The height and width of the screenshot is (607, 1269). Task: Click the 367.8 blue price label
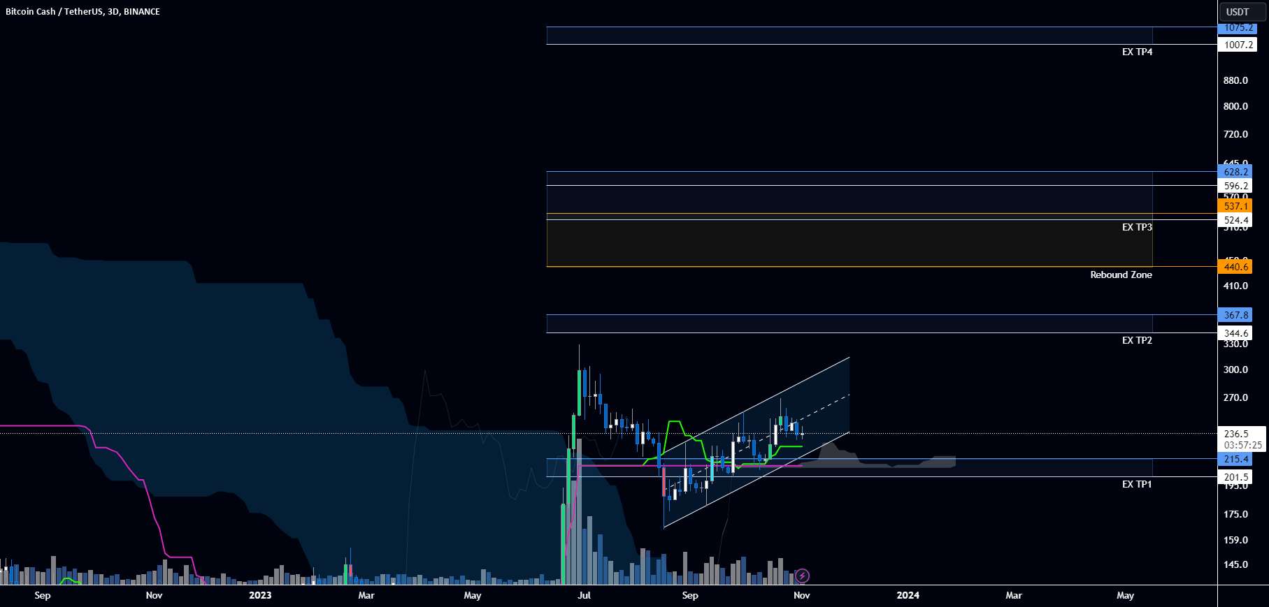click(x=1235, y=315)
